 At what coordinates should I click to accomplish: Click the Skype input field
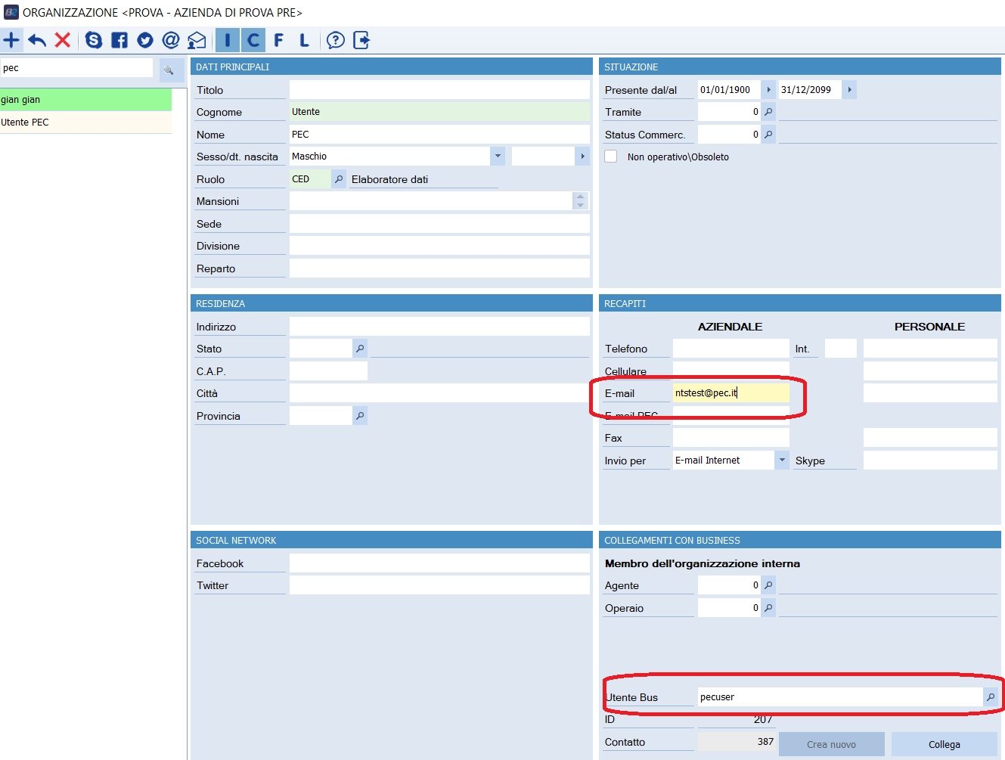930,461
